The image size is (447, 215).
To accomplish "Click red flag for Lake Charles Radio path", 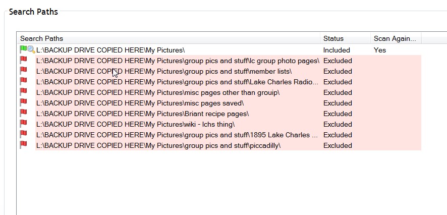I will pyautogui.click(x=23, y=82).
